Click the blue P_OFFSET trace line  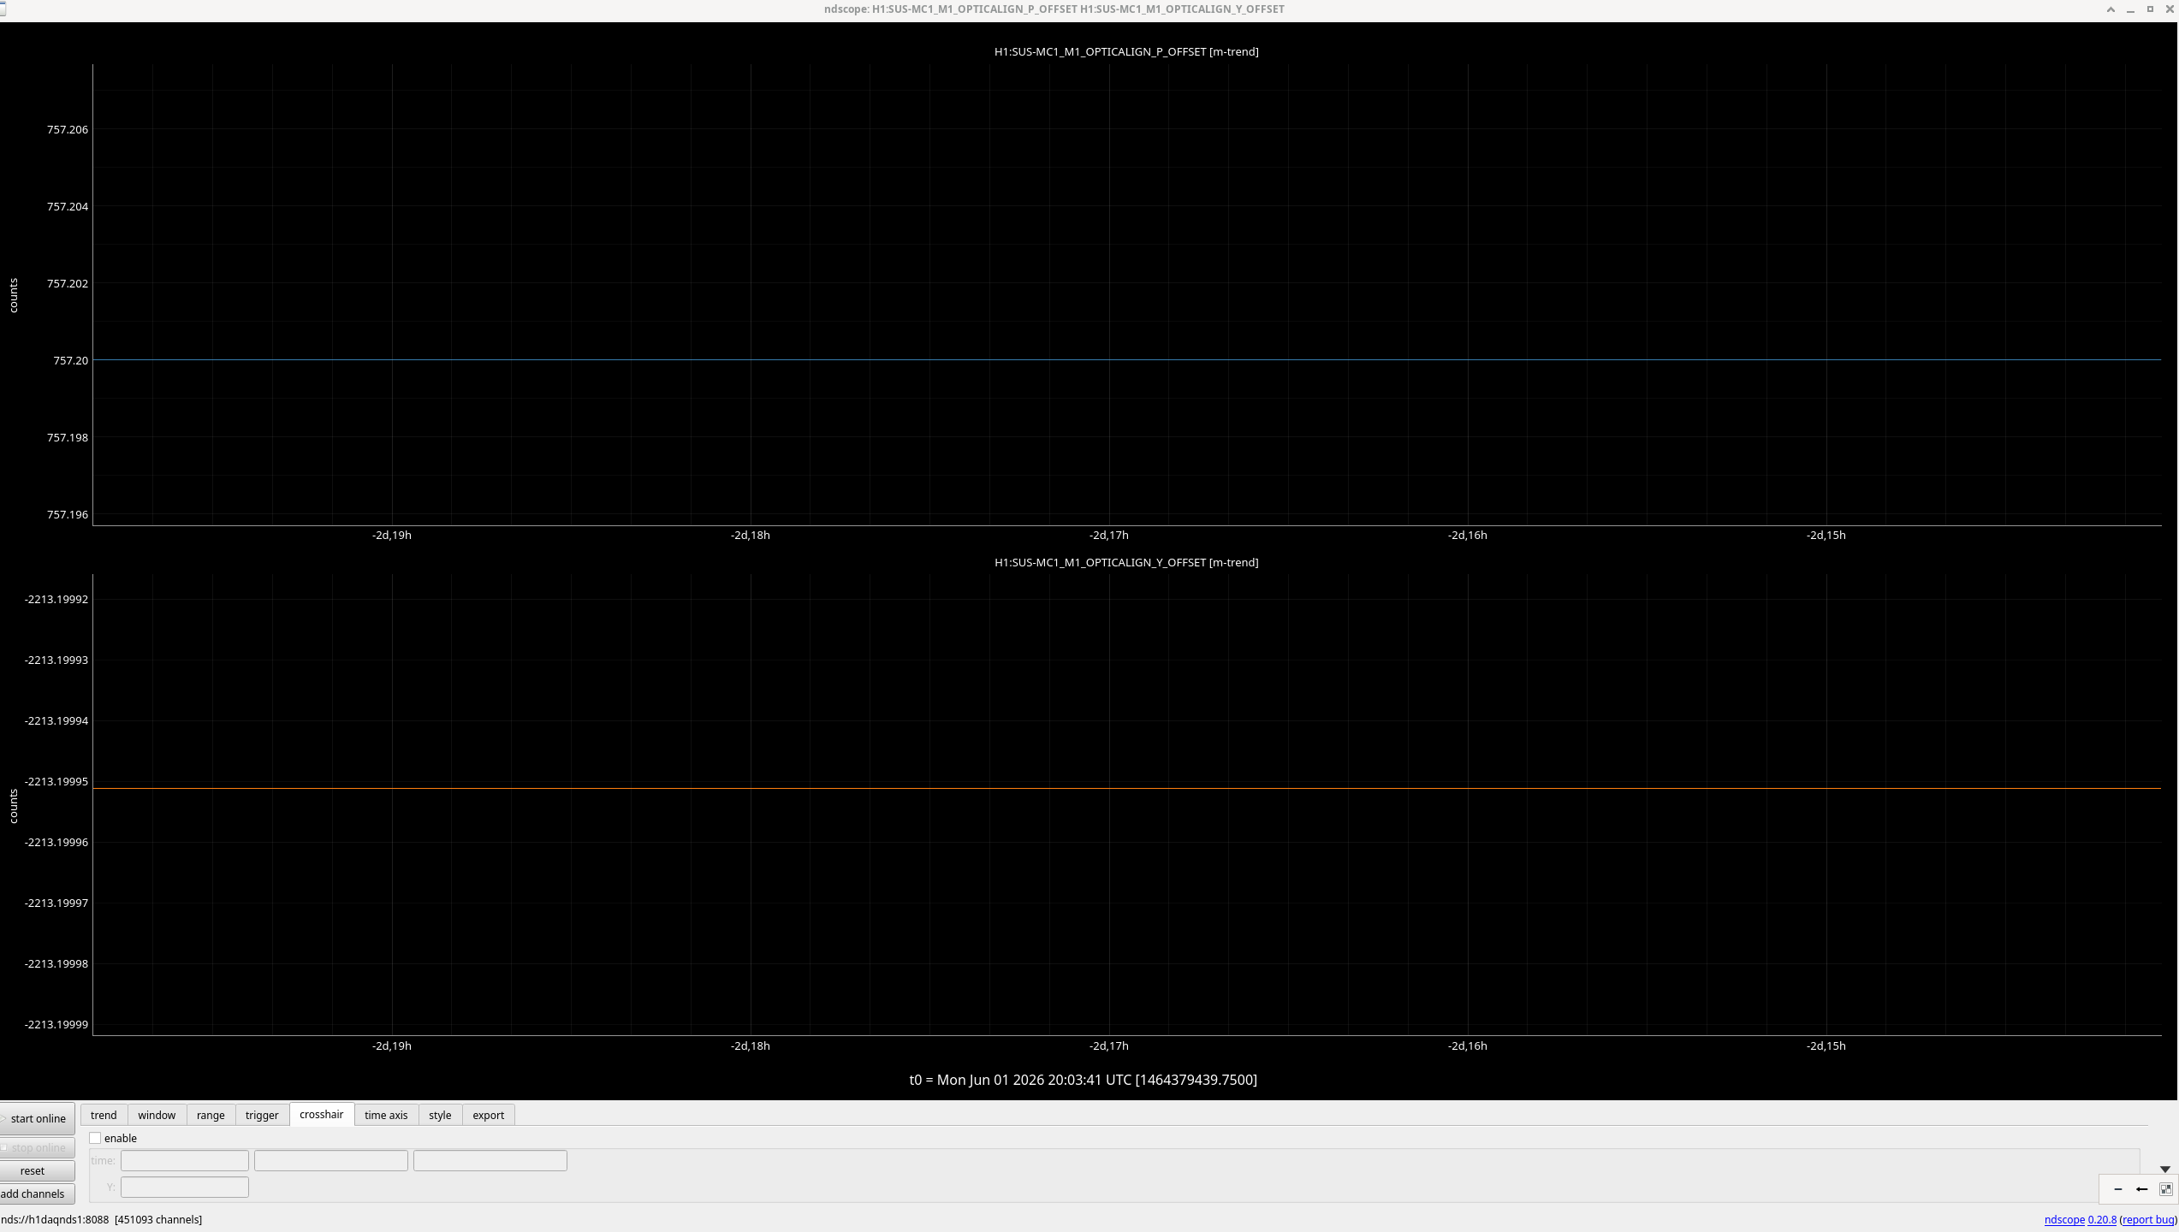coord(1126,360)
